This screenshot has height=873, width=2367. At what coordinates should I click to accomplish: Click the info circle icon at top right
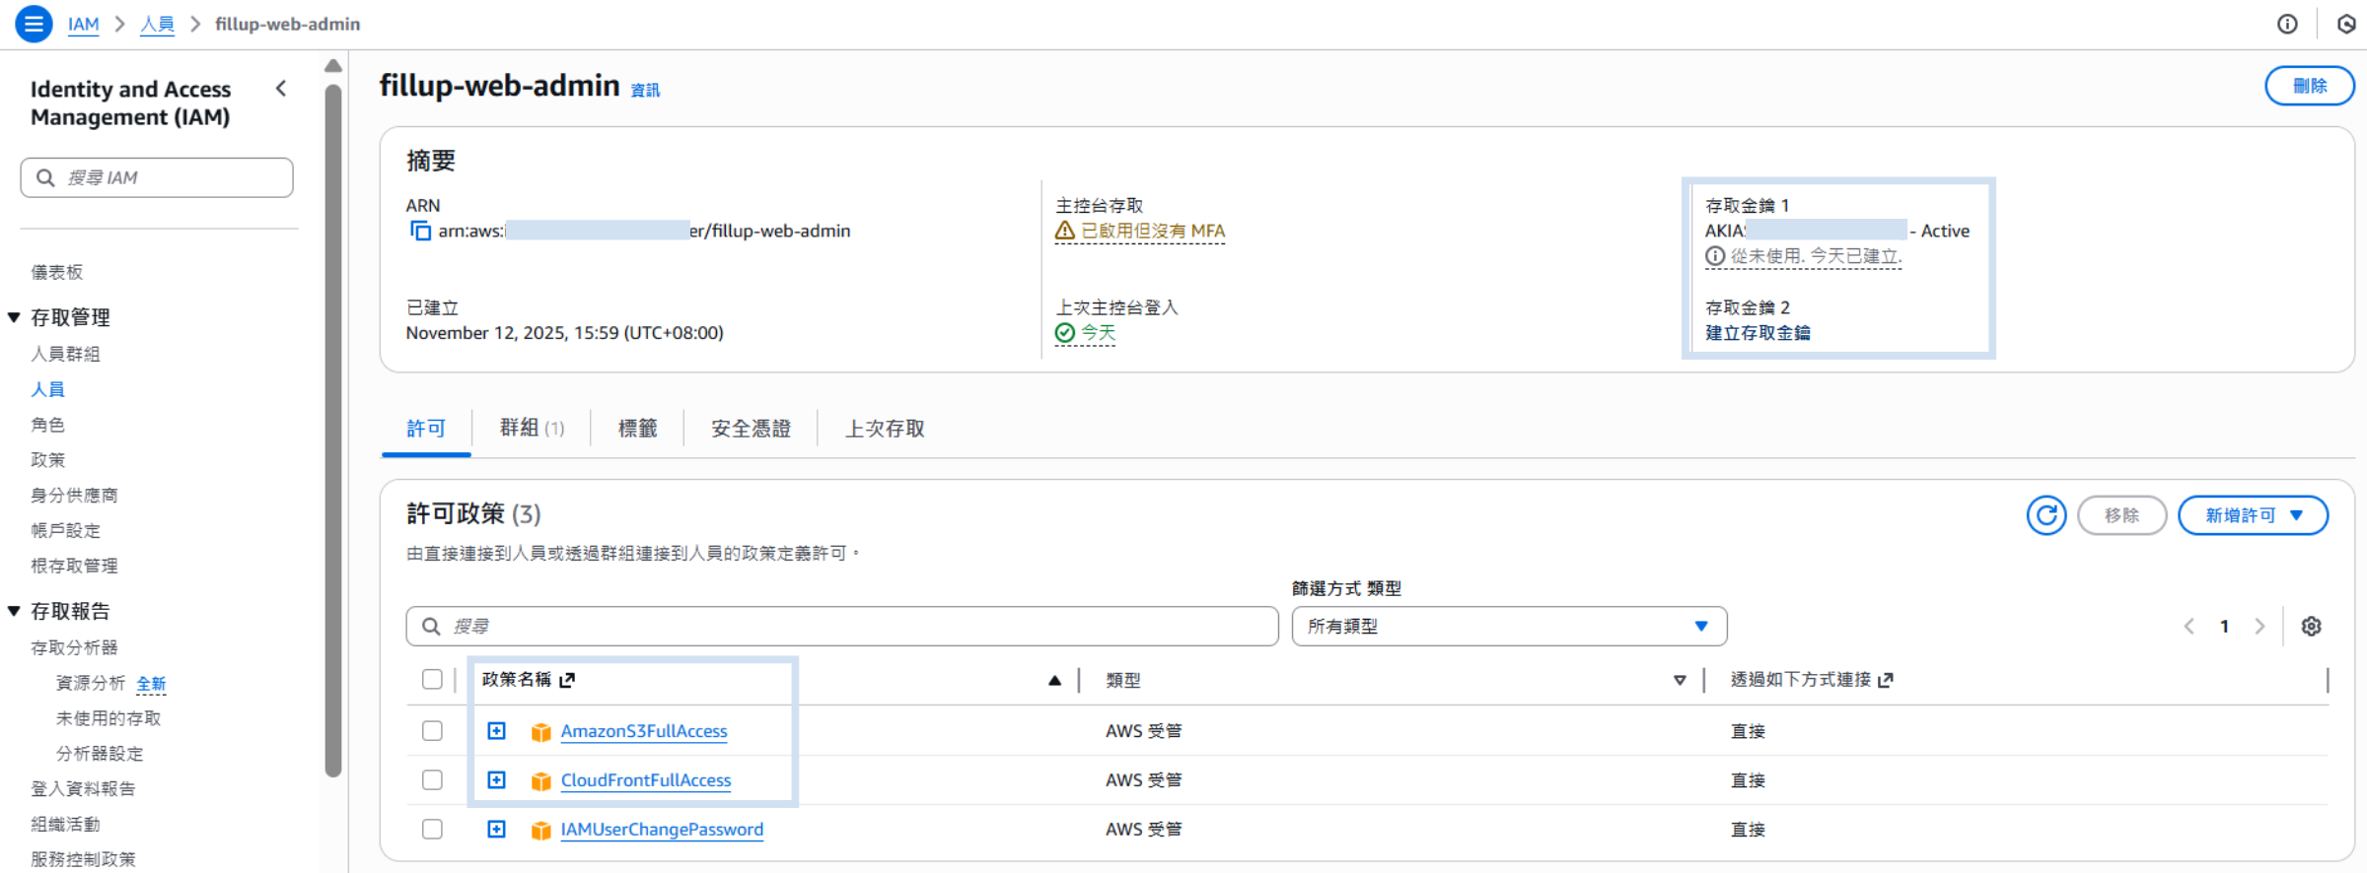[2287, 24]
